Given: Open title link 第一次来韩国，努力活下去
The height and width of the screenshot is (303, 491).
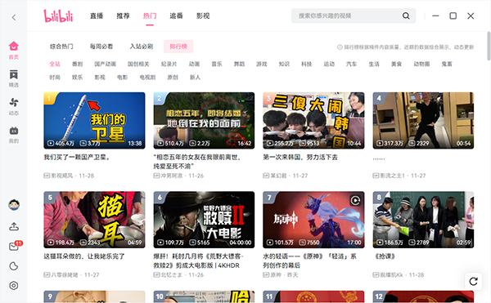Looking at the screenshot, I should (x=300, y=158).
